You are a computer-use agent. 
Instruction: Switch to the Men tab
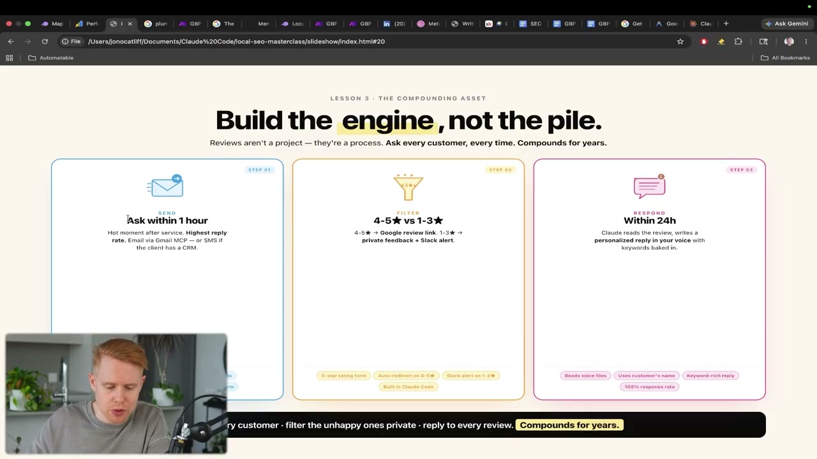[259, 24]
